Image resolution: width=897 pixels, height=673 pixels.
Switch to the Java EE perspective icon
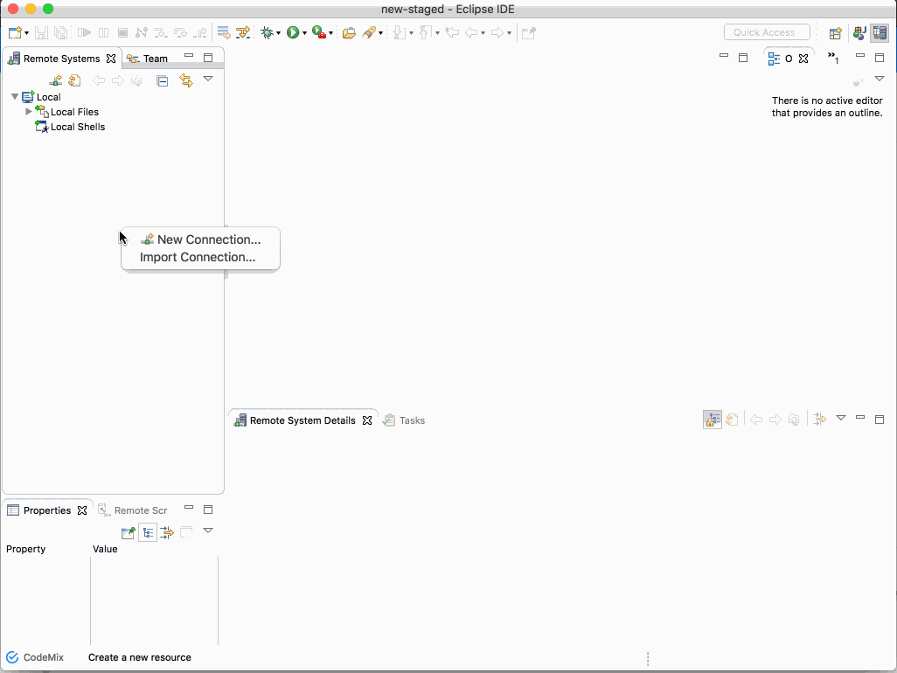pyautogui.click(x=859, y=32)
